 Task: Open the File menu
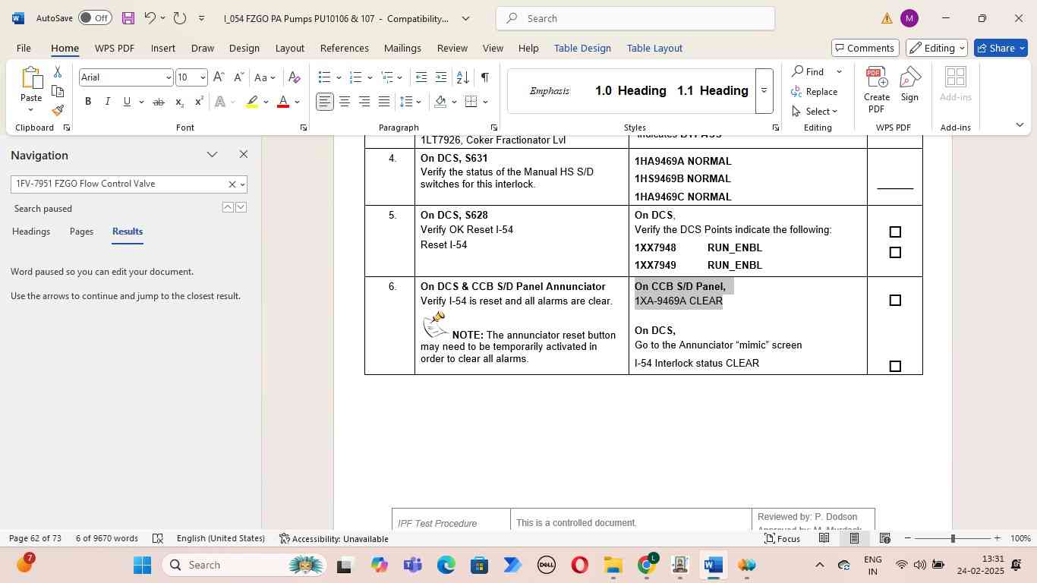click(x=24, y=48)
